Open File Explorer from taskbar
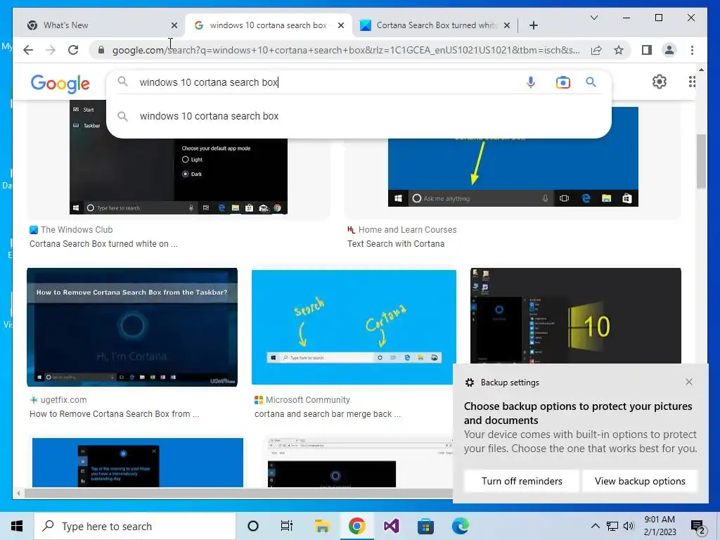Image resolution: width=720 pixels, height=540 pixels. pyautogui.click(x=322, y=526)
